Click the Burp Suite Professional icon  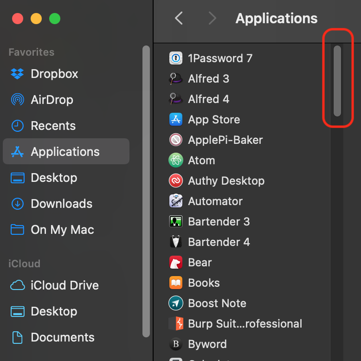pos(176,324)
